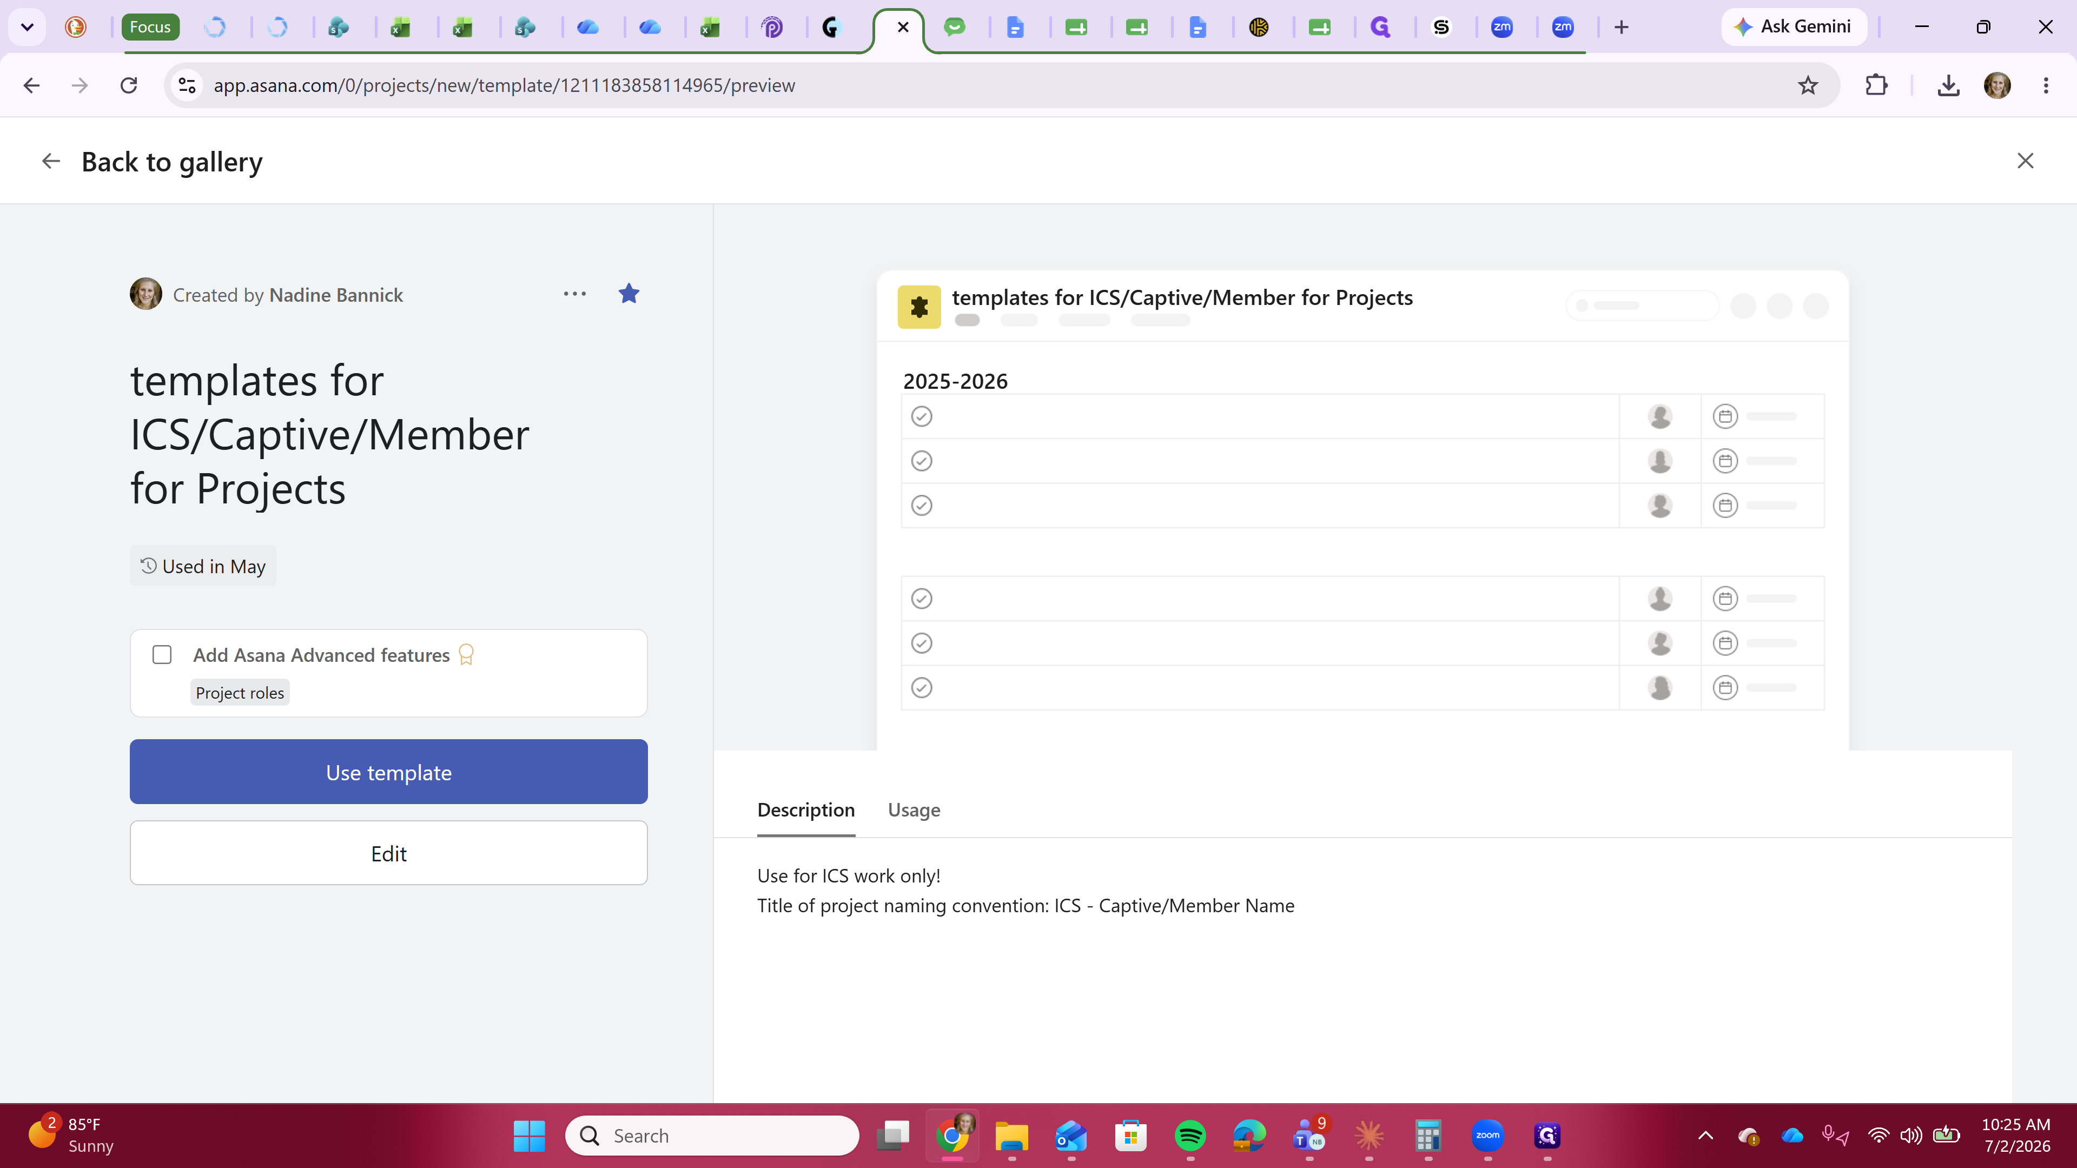Image resolution: width=2077 pixels, height=1168 pixels.
Task: Open Outlook from the taskbar
Action: click(x=1071, y=1136)
